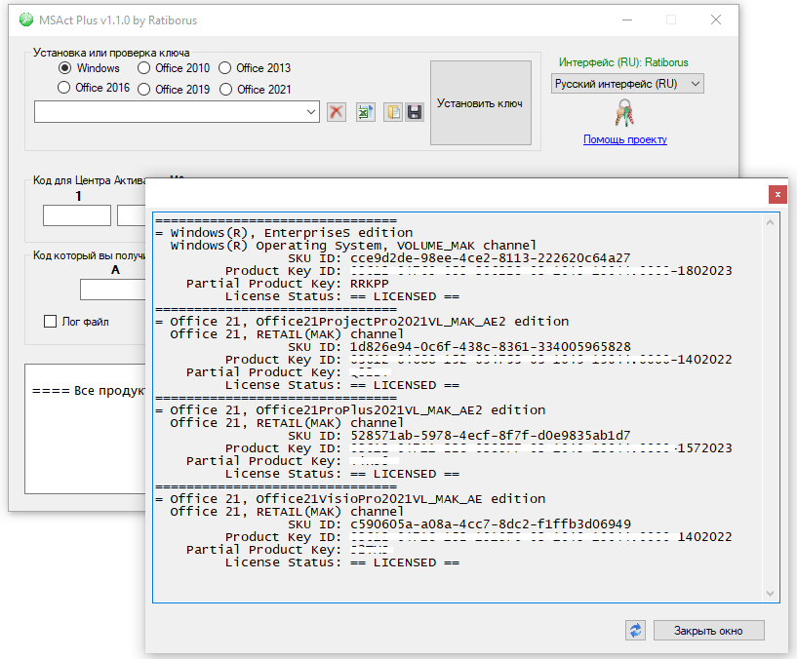Image resolution: width=797 pixels, height=659 pixels.
Task: Open the Русский интерфейс language dropdown
Action: pyautogui.click(x=627, y=84)
